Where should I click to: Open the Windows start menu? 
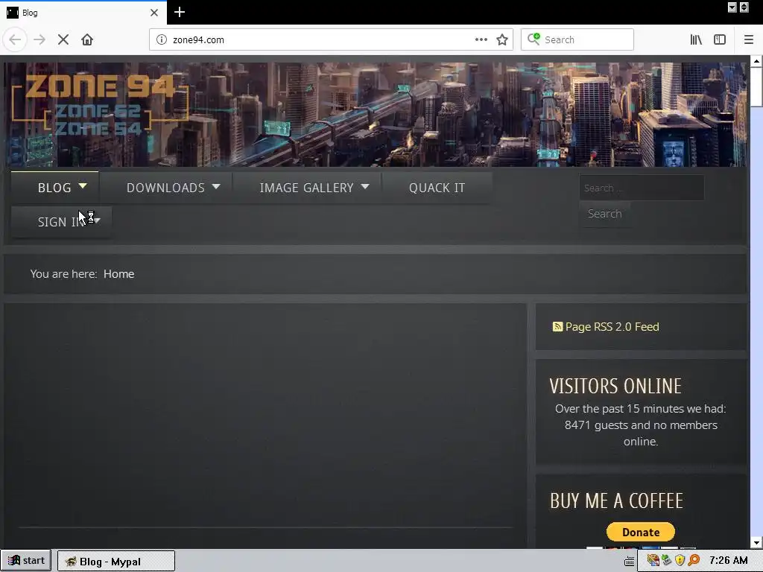26,561
